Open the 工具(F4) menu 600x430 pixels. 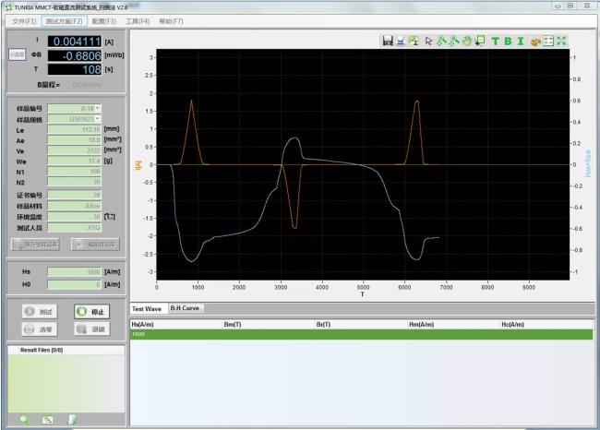[138, 20]
